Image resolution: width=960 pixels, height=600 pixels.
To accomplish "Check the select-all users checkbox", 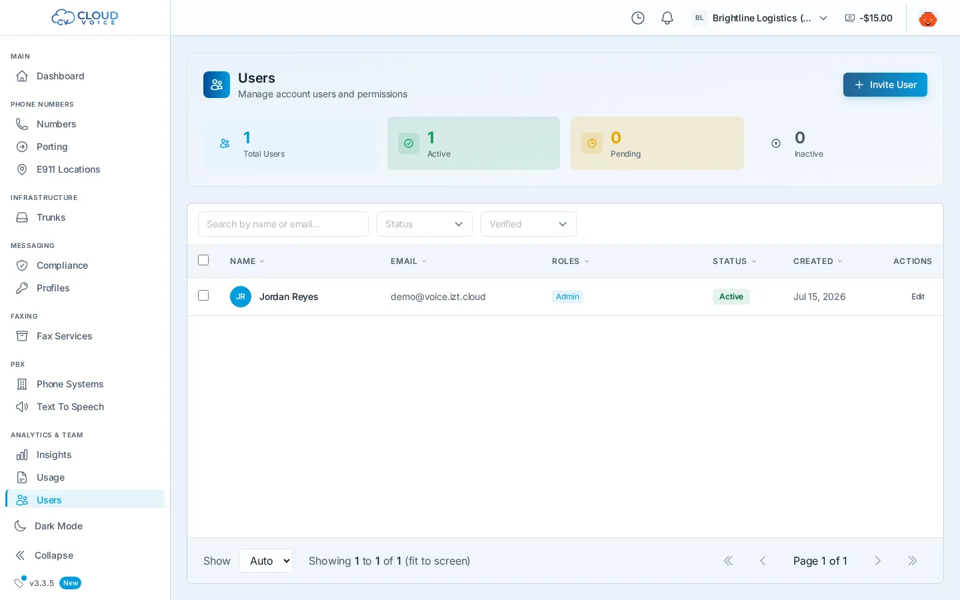I will tap(203, 260).
